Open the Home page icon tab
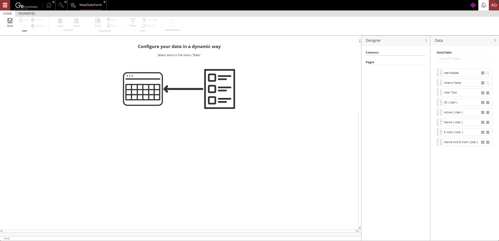The width and height of the screenshot is (499, 241). click(x=49, y=5)
